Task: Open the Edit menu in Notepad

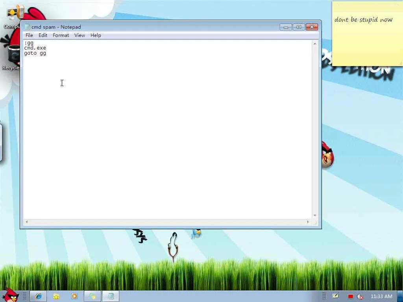Action: [x=43, y=35]
